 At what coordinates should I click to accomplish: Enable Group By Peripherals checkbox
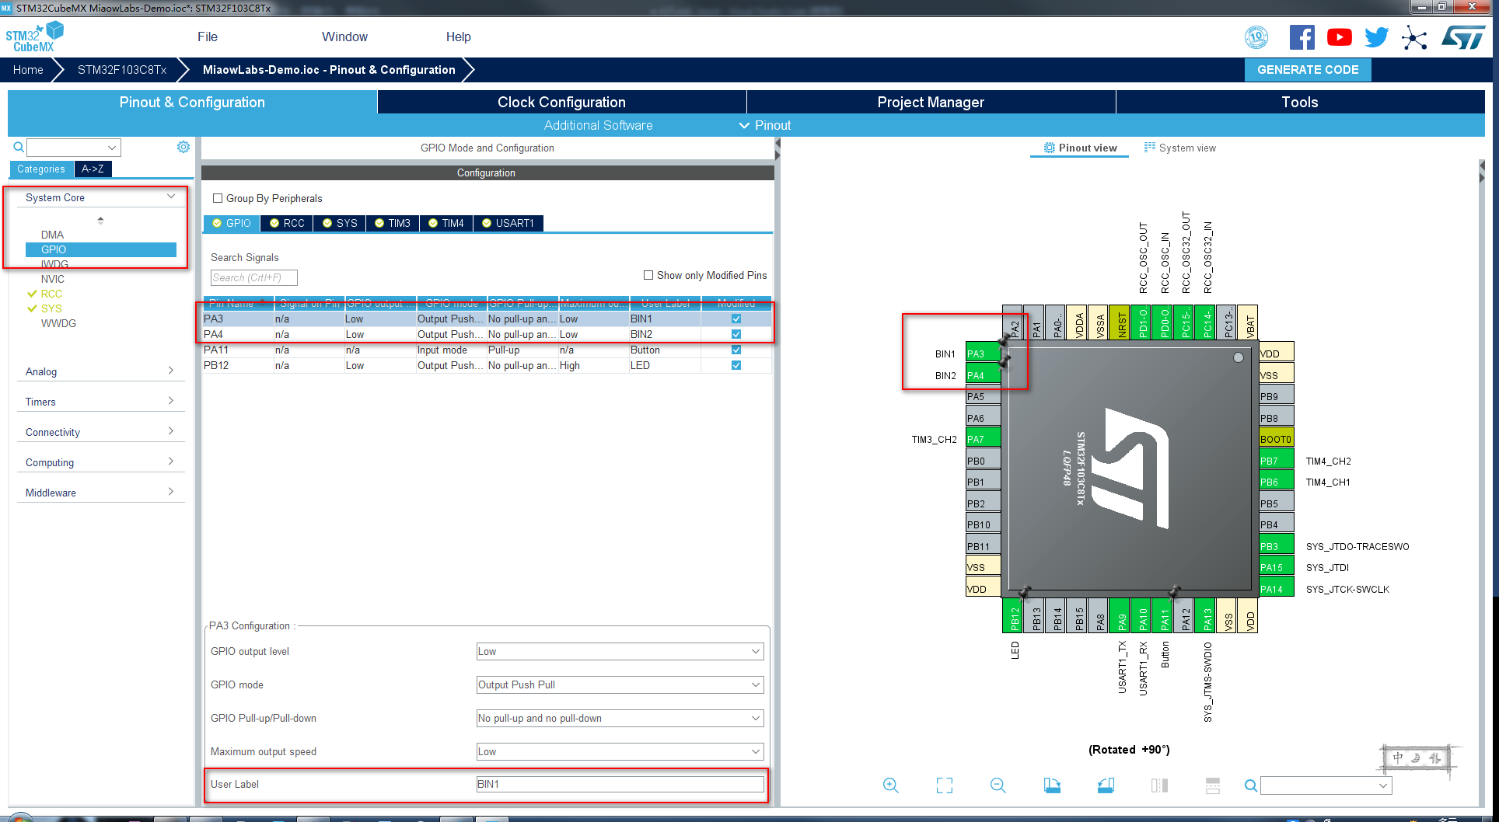[218, 198]
